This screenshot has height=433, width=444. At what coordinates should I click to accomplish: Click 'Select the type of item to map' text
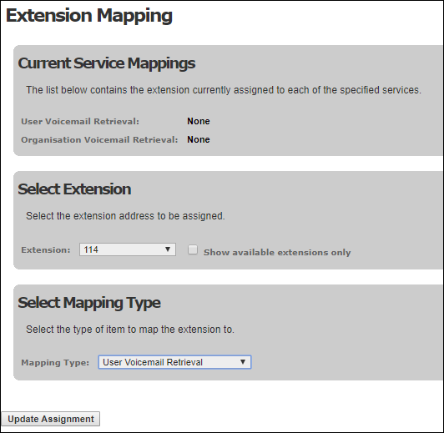pyautogui.click(x=130, y=330)
